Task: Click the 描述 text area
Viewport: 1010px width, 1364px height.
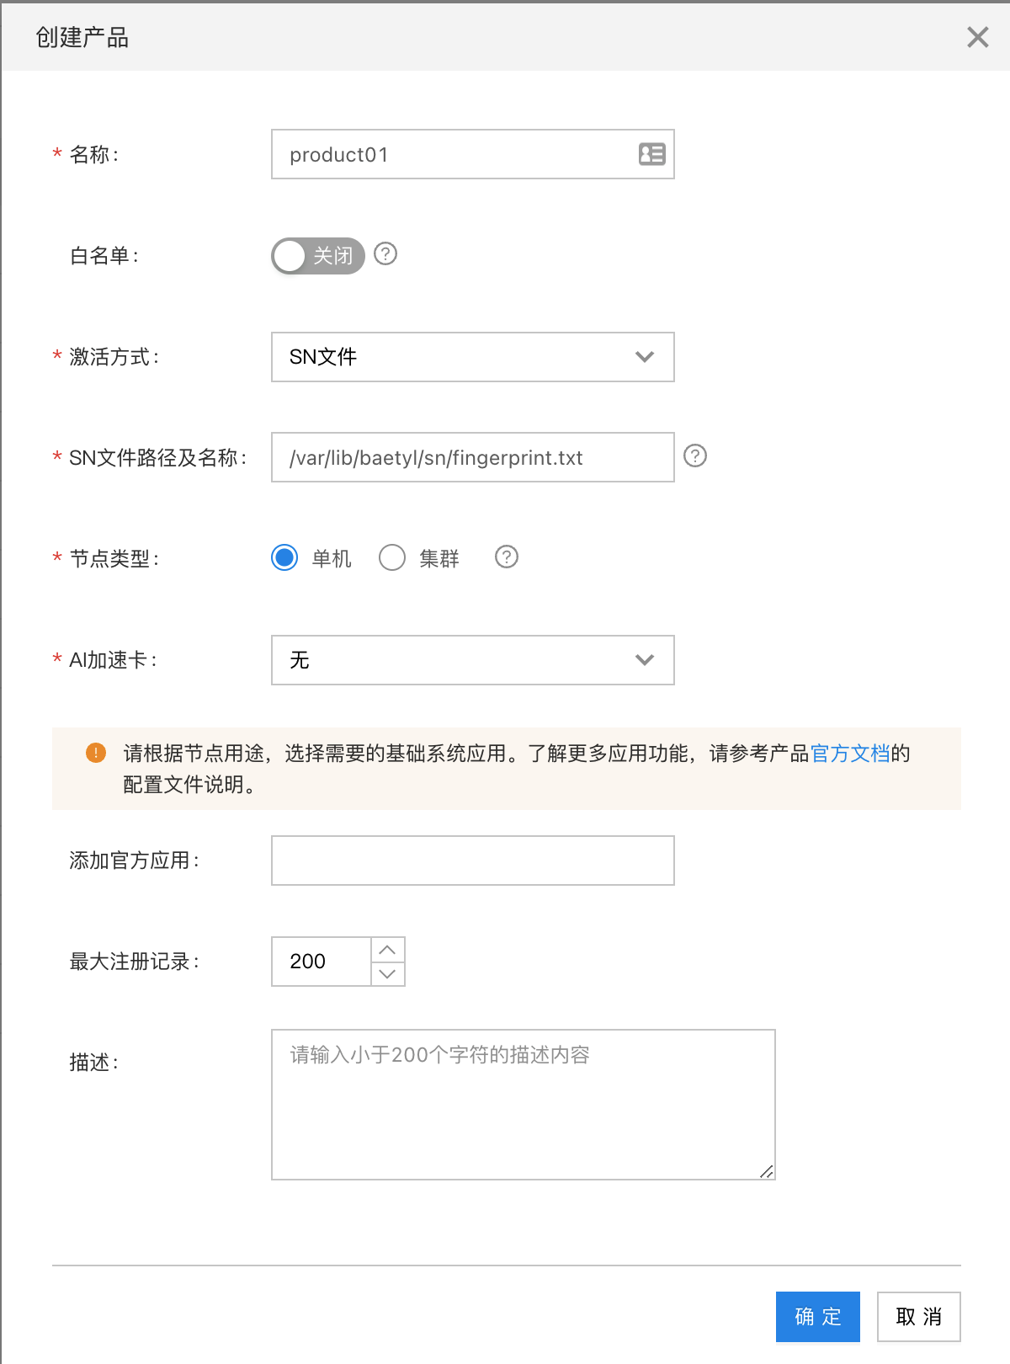Action: (524, 1105)
